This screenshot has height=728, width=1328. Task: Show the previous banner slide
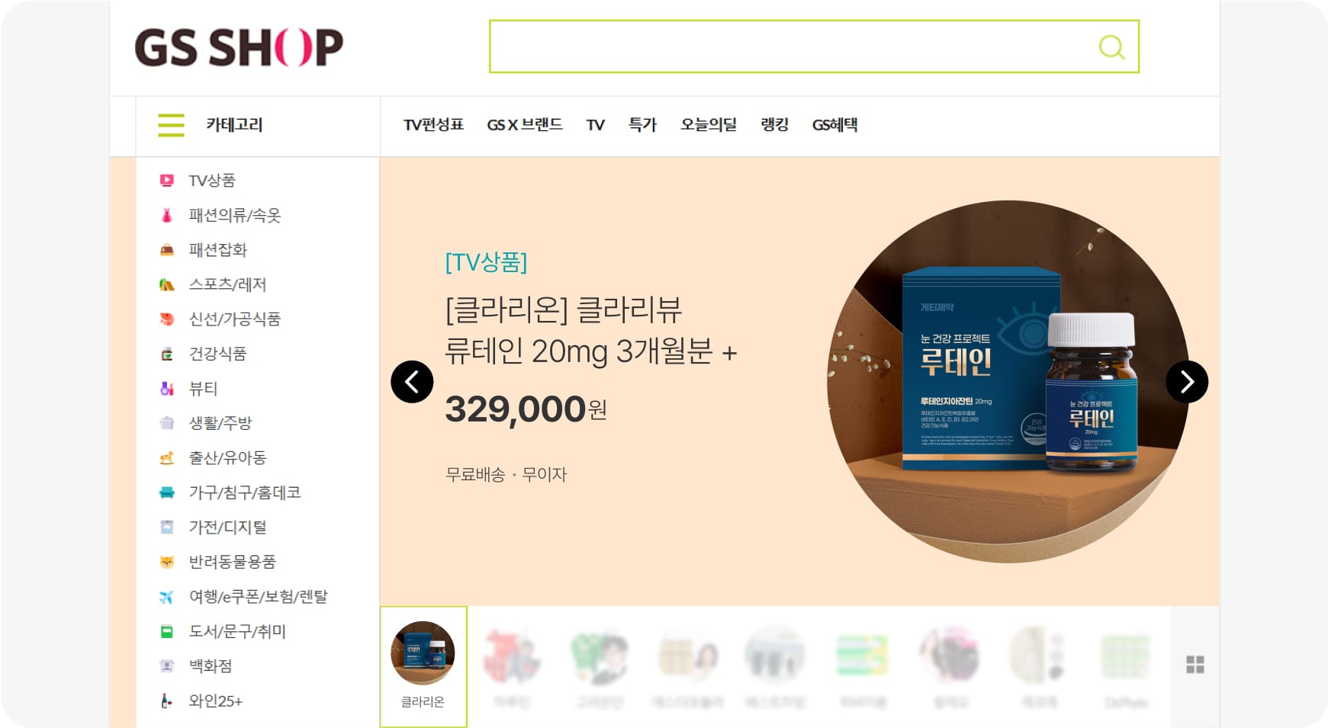(412, 381)
